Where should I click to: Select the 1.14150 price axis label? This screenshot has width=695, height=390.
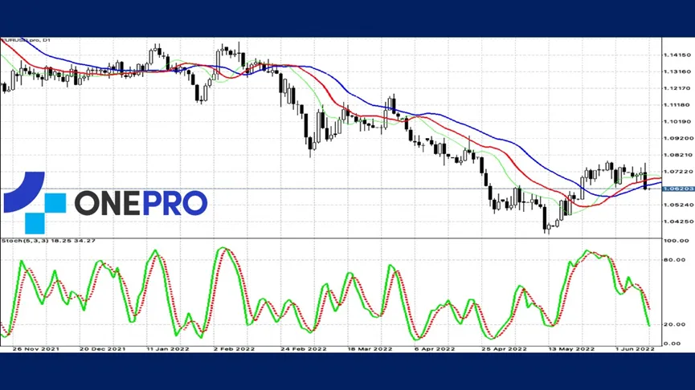click(677, 55)
